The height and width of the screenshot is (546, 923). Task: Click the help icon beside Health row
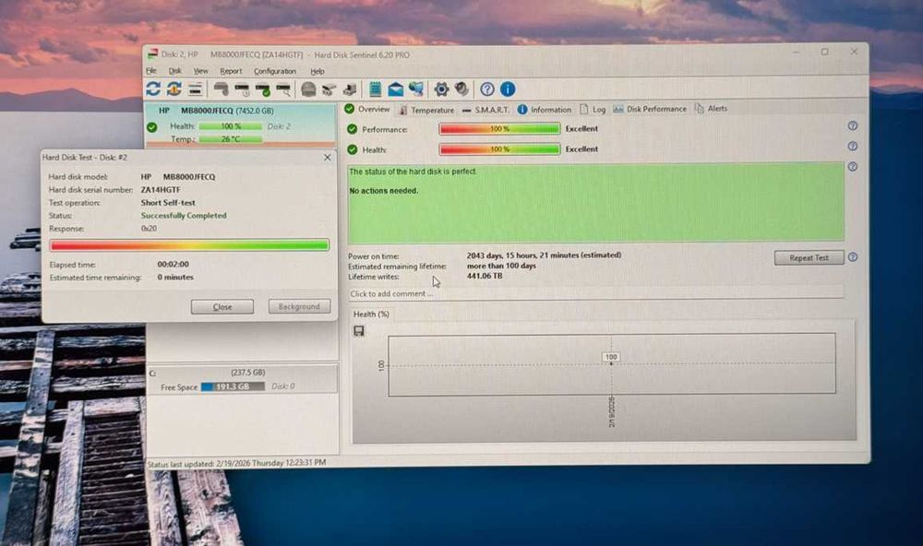(852, 146)
